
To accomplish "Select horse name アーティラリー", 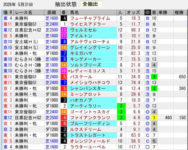I will pos(86,106).
